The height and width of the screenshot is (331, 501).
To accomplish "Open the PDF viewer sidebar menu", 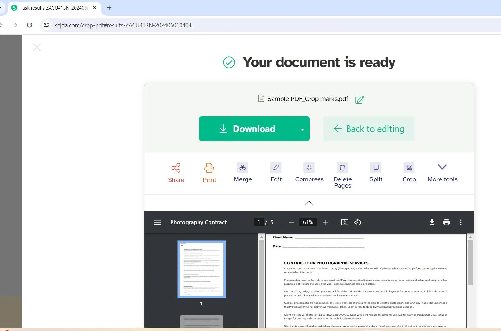I will (157, 222).
